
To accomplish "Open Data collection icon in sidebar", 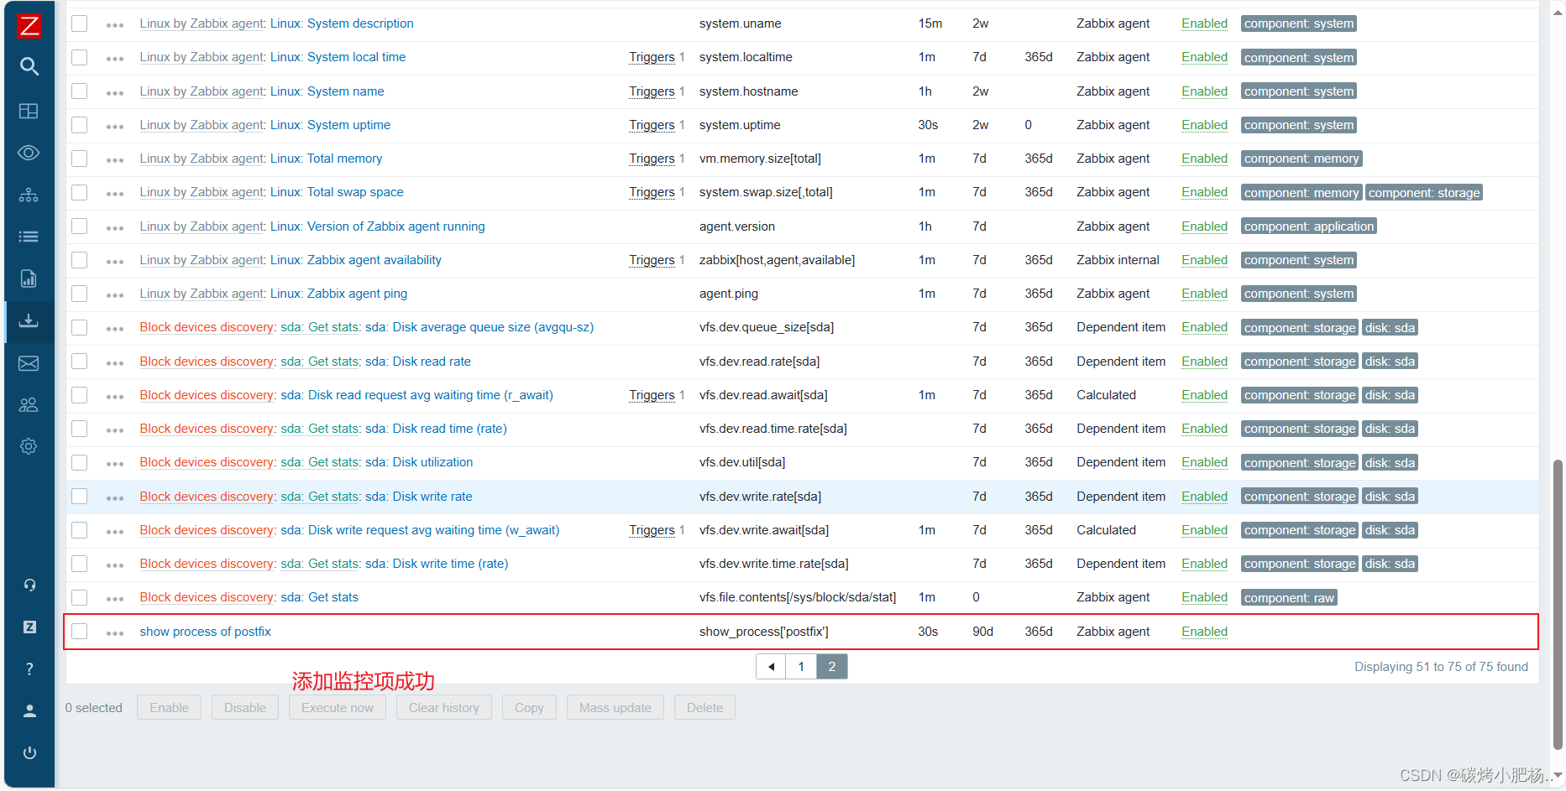I will (29, 320).
